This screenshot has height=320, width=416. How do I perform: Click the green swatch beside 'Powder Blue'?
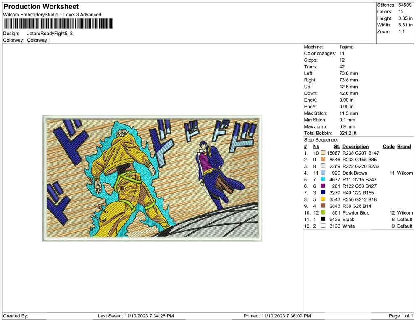[x=323, y=212]
